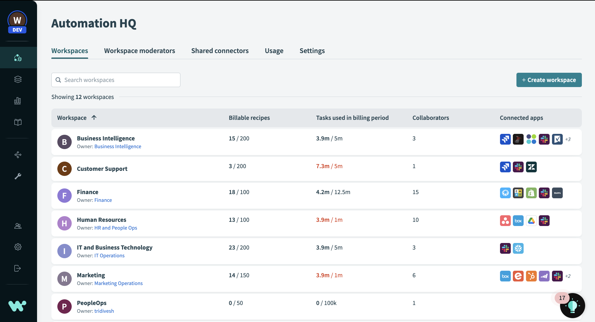Expand the +3 connected apps in Business Intelligence
The image size is (595, 322).
tap(568, 139)
